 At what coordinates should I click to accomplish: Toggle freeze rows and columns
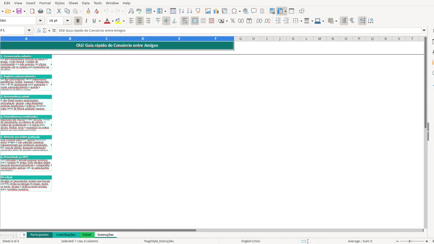(280, 11)
